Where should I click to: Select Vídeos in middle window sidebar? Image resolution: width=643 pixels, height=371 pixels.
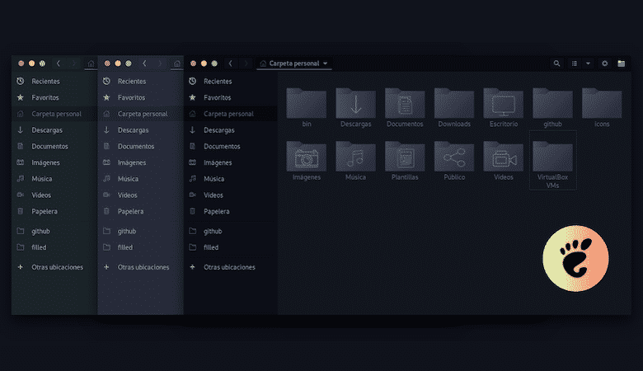(141, 195)
